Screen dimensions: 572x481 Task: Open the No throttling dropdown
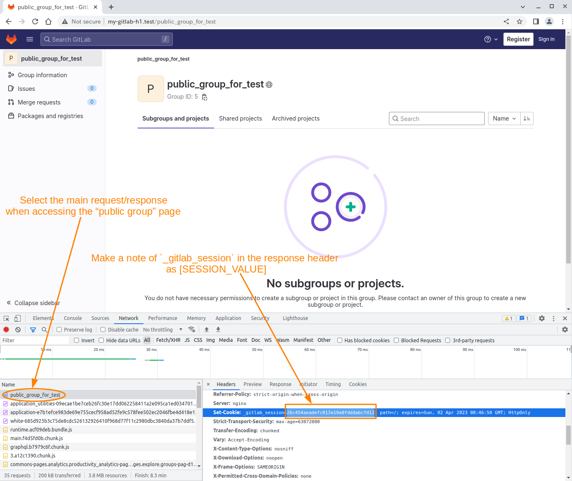click(x=162, y=329)
